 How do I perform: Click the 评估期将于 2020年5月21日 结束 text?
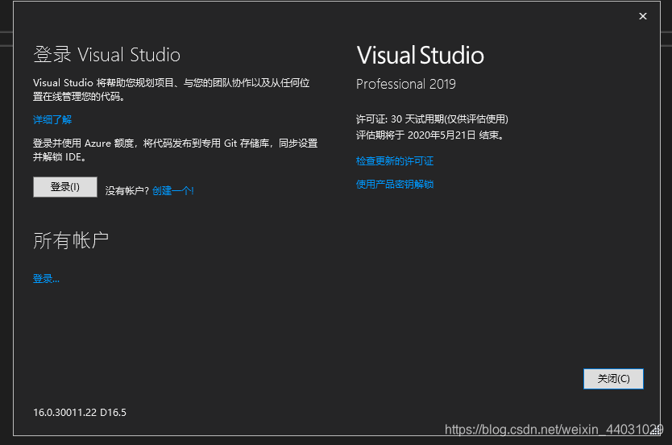point(430,135)
